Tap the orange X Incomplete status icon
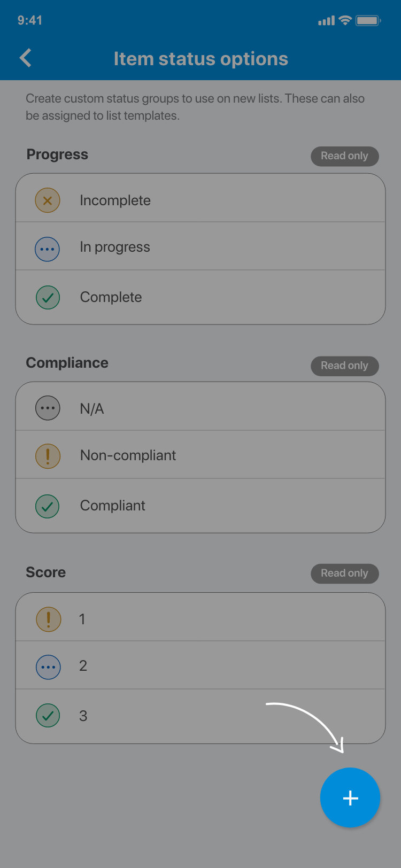Screen dimensions: 401x868 coord(48,200)
